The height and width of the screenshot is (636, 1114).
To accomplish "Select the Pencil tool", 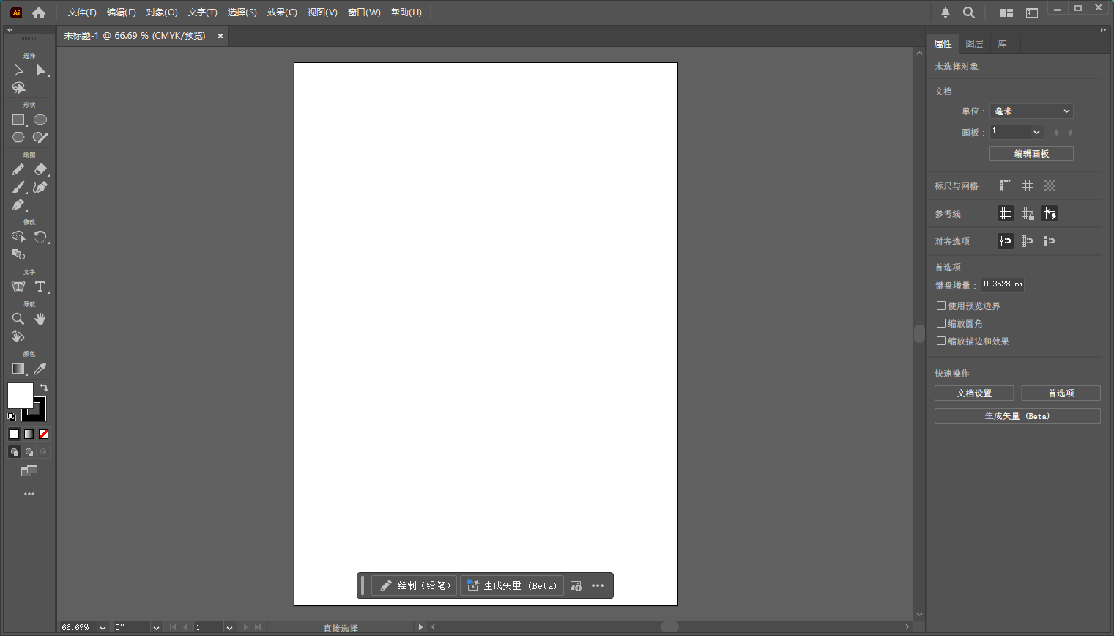I will 18,169.
